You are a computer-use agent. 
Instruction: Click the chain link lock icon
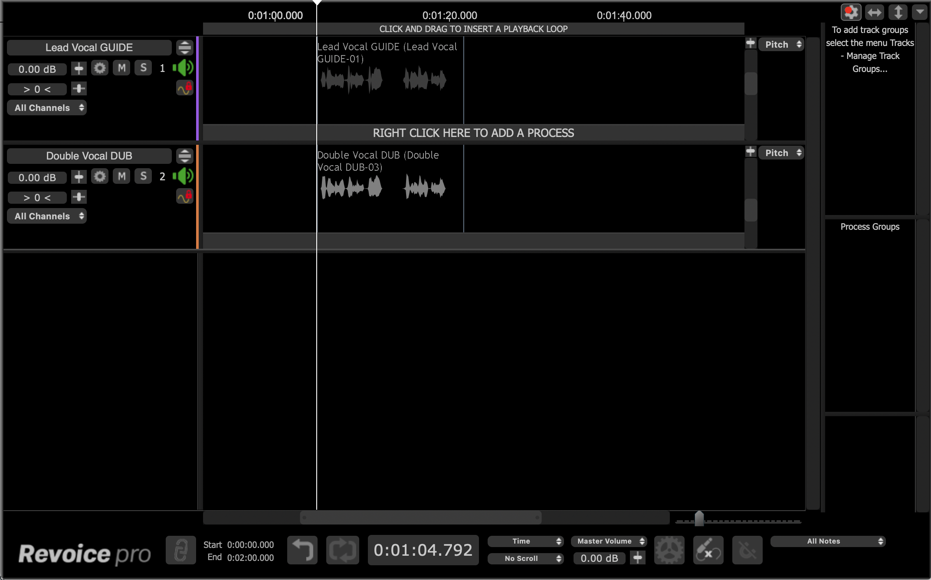[181, 550]
